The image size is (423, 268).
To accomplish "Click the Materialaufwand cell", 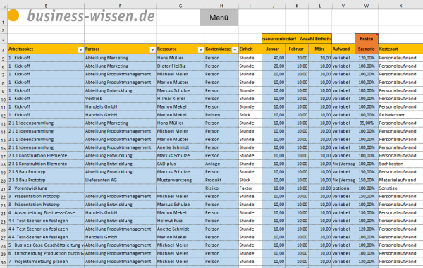I will pos(400,180).
